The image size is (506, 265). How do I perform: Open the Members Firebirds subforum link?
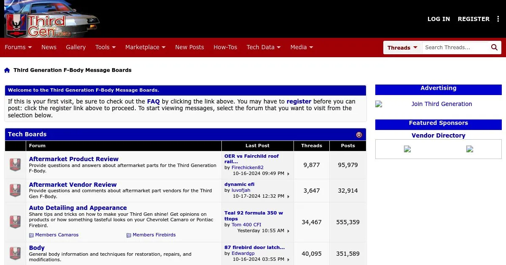click(x=154, y=235)
